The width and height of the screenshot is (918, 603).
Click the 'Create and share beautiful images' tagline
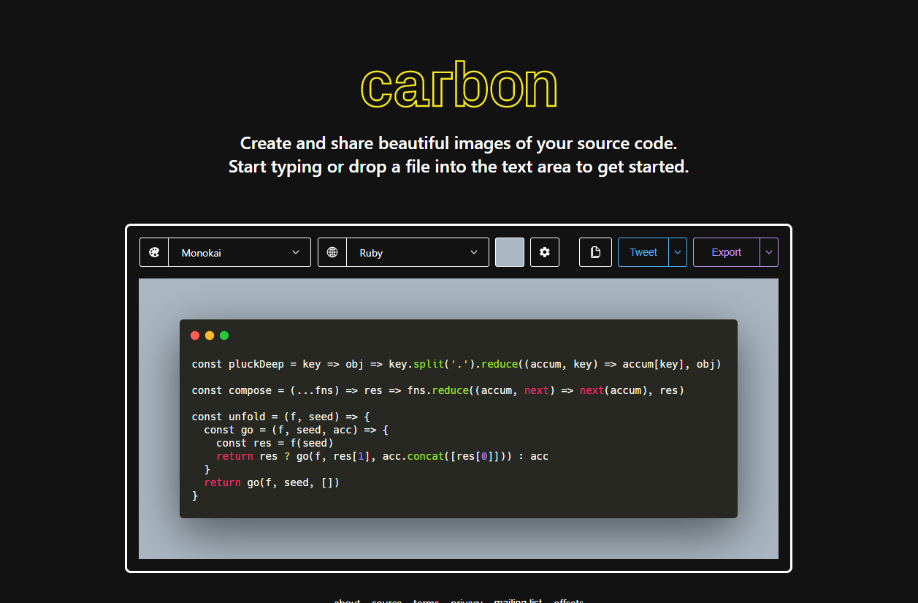pos(459,143)
